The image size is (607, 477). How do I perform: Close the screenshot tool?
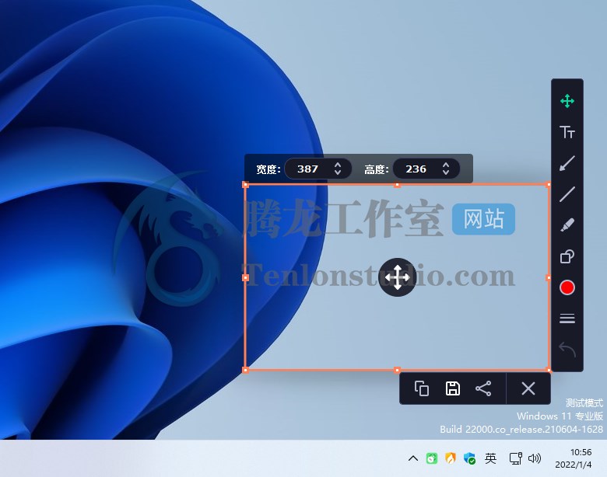(x=528, y=388)
